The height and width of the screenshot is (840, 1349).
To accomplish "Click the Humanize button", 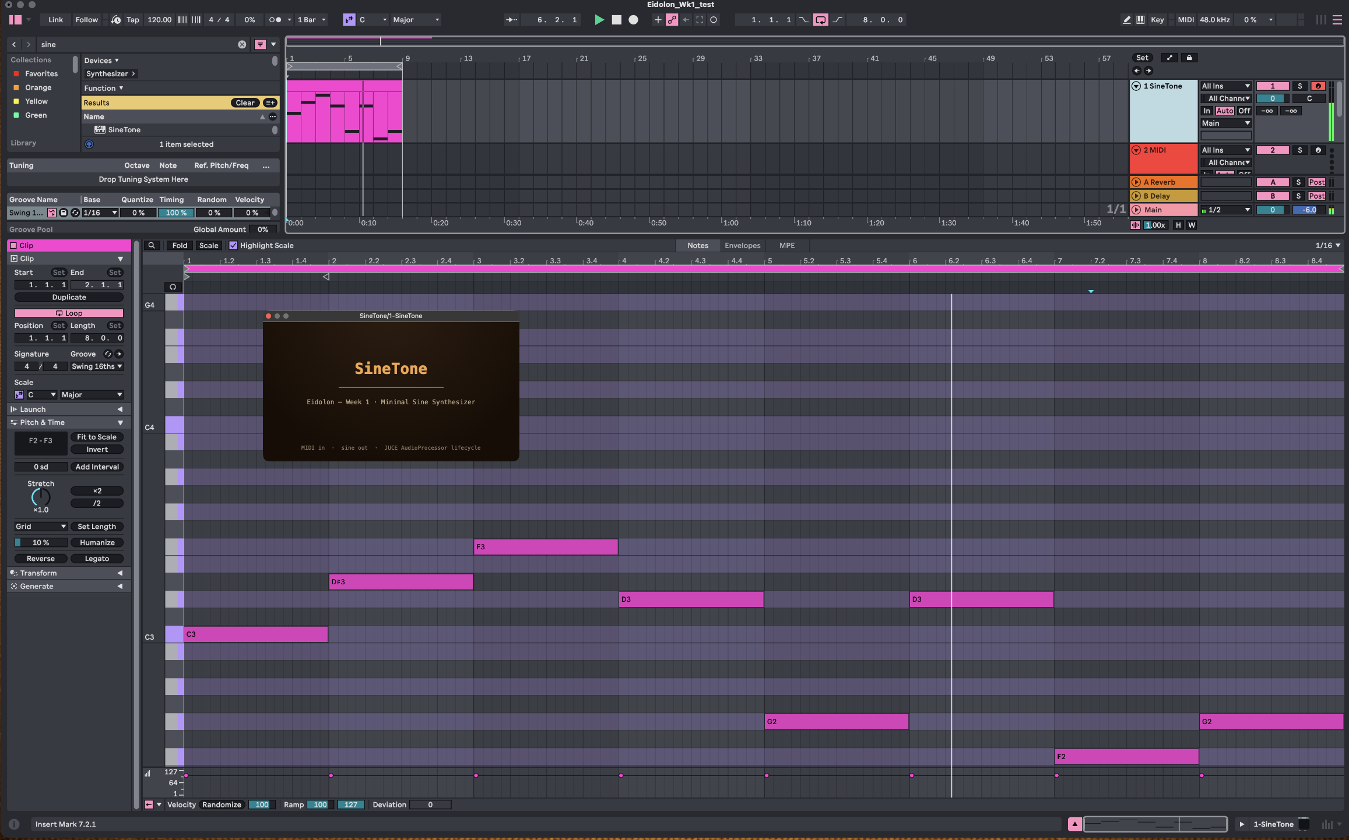I will click(x=97, y=542).
